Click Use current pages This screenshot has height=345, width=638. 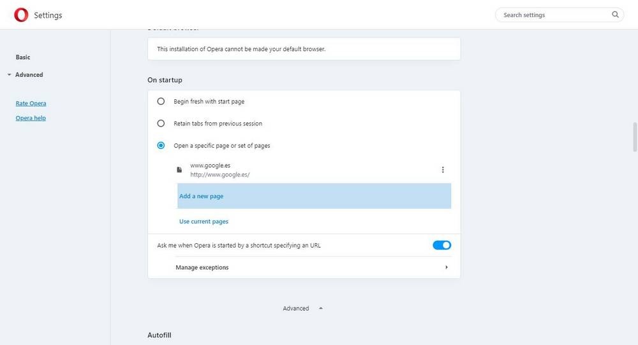204,222
